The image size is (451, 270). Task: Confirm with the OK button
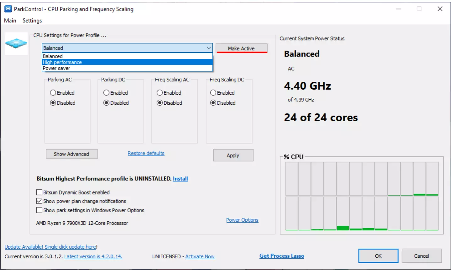pos(378,256)
